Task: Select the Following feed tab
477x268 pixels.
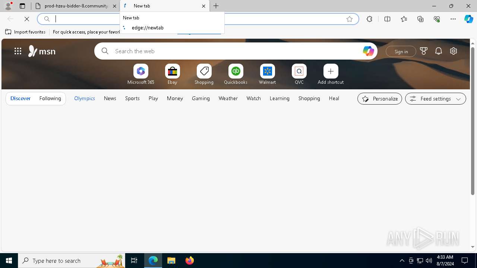Action: pos(50,99)
